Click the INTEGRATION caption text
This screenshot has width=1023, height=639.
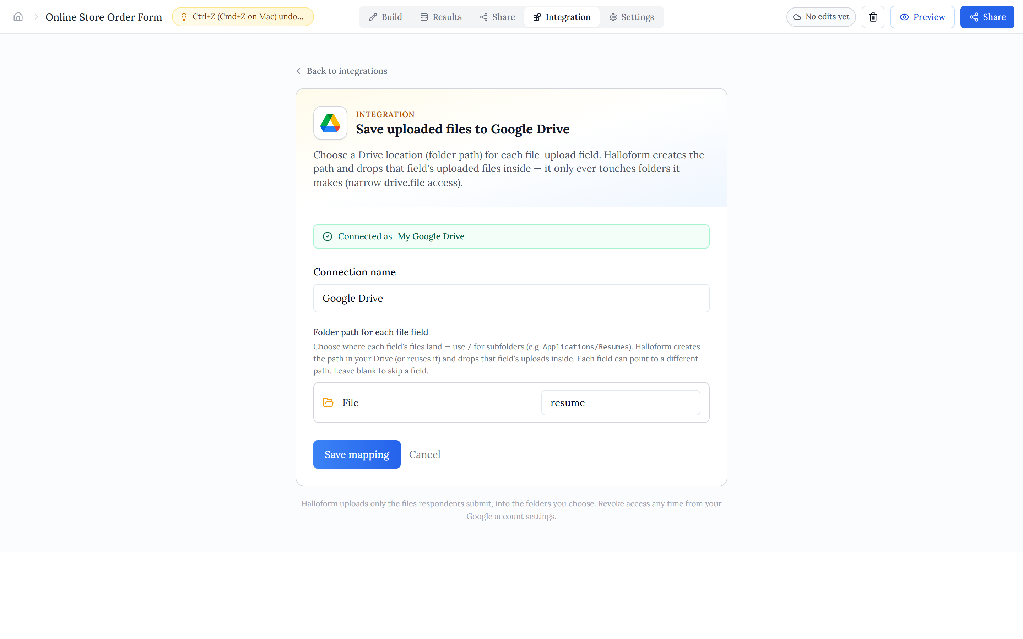click(x=385, y=115)
